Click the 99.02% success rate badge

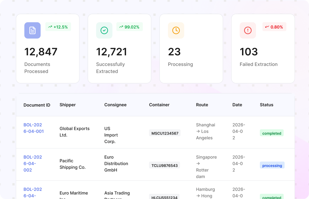click(130, 27)
